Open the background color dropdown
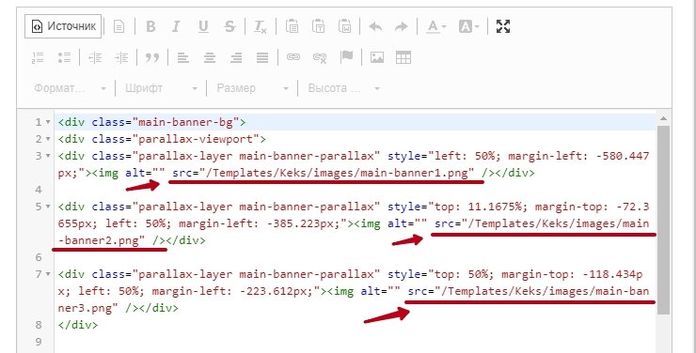This screenshot has height=353, width=696. pyautogui.click(x=469, y=26)
